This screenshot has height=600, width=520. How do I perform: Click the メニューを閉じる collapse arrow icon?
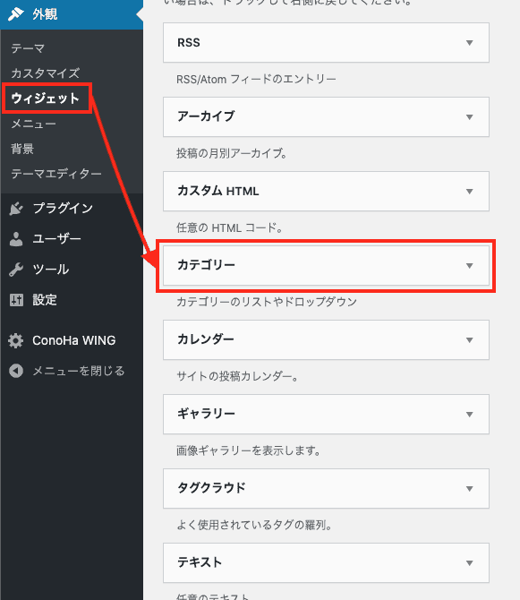click(x=16, y=371)
